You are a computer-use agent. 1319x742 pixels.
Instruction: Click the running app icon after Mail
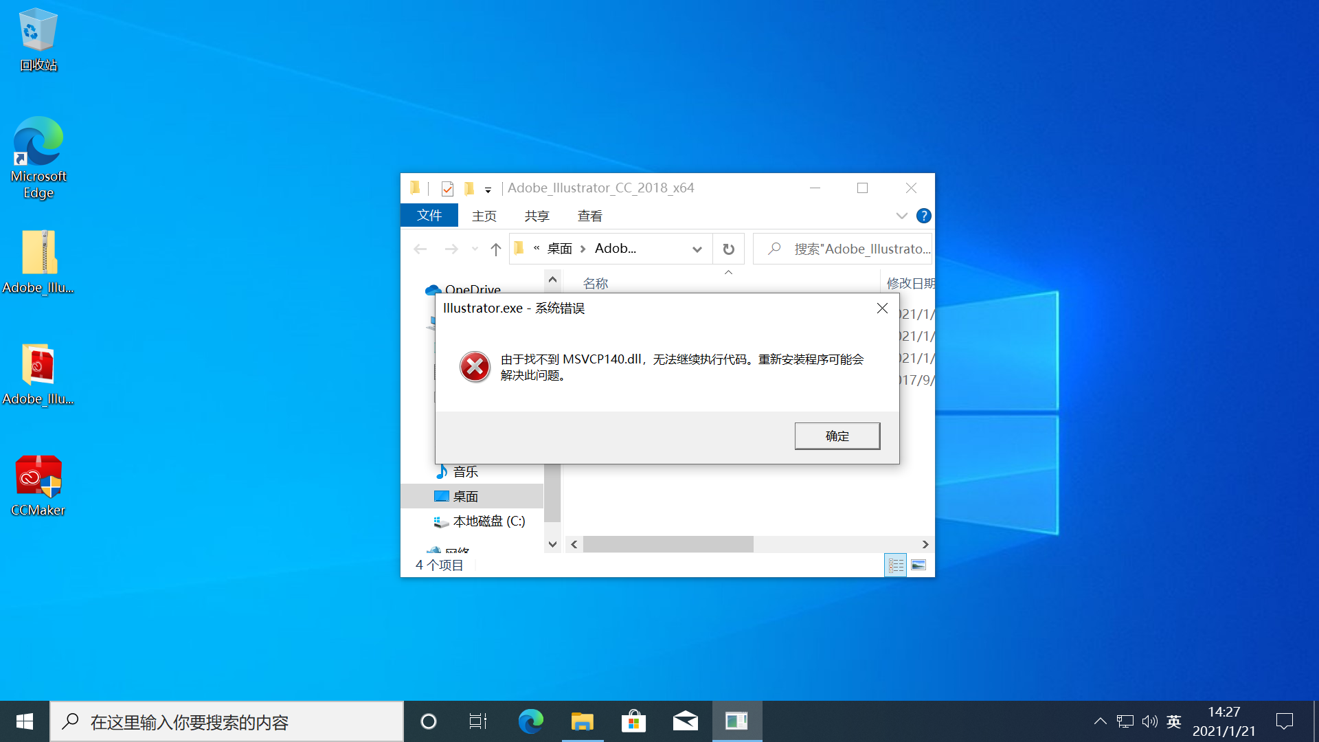point(737,721)
